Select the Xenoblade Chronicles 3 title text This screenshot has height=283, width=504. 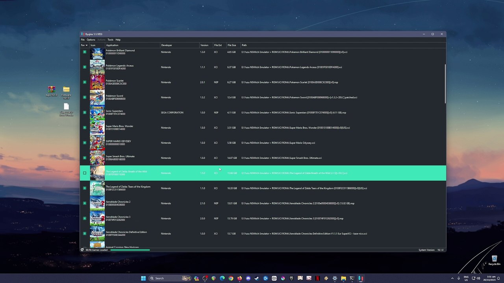pos(118,217)
